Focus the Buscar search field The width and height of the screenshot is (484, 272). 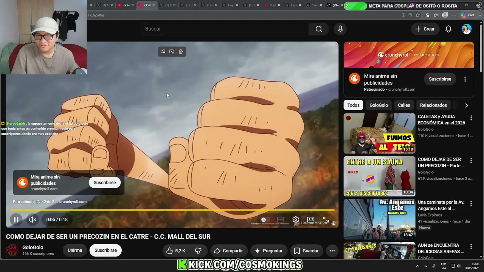click(225, 29)
